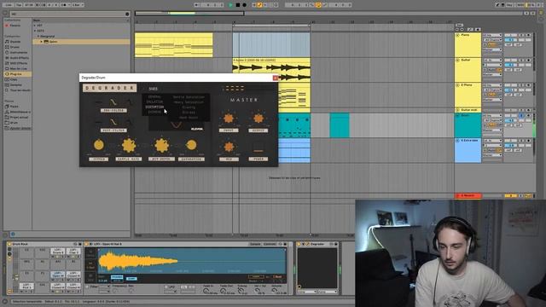The image size is (546, 307).
Task: Click Pre-Colour left arrow in Degrader
Action: (x=98, y=102)
